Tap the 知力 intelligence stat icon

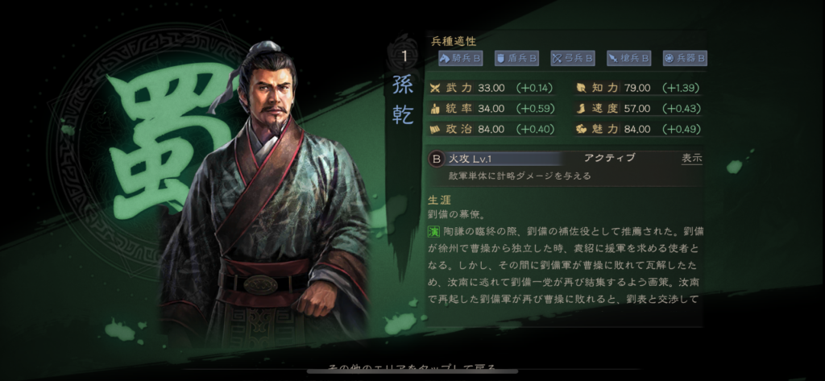[581, 88]
